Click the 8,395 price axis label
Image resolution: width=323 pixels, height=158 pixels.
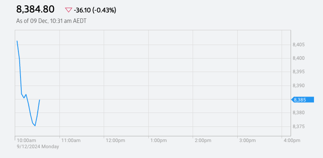coord(299,72)
